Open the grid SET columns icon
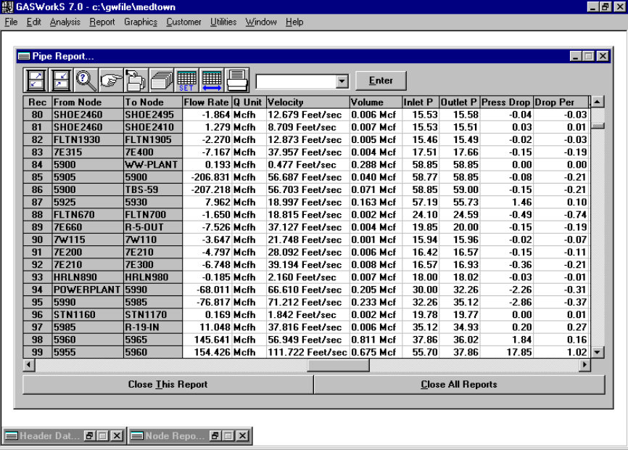 pyautogui.click(x=186, y=80)
